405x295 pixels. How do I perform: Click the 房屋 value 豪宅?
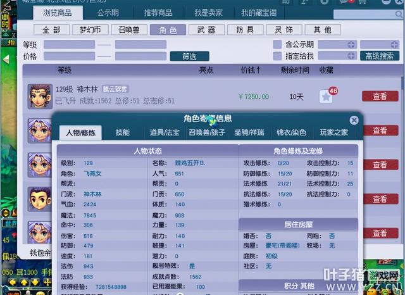(x=283, y=246)
